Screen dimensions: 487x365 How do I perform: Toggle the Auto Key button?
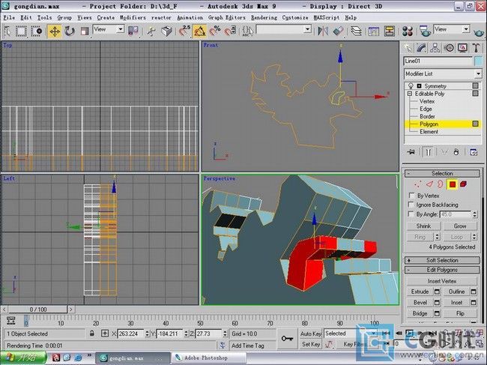pyautogui.click(x=310, y=334)
